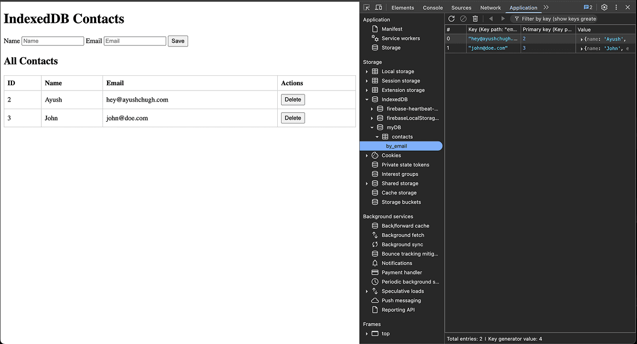637x344 pixels.
Task: Open the Local storage tree item
Action: click(x=397, y=71)
